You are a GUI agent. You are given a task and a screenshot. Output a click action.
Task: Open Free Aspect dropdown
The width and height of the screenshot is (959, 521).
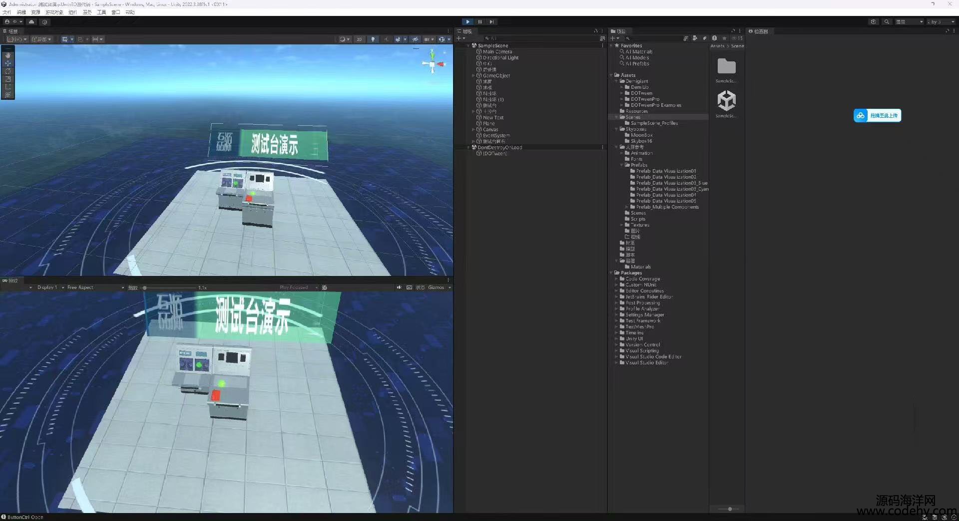(95, 287)
